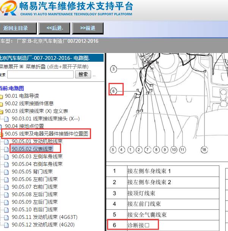Click the 搜索 search button

(83, 74)
